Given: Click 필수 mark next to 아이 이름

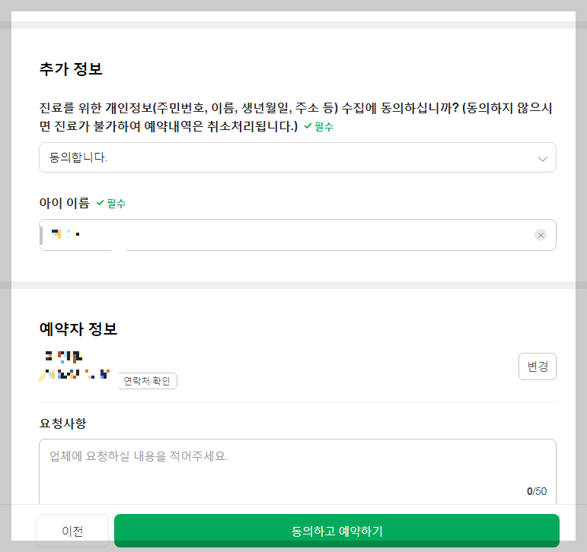Looking at the screenshot, I should click(x=111, y=204).
